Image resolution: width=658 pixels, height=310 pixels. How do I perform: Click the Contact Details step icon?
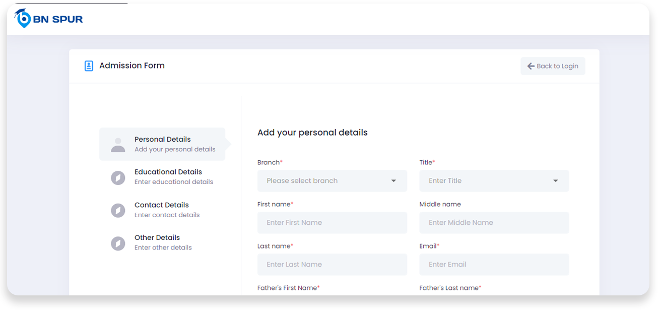(118, 210)
